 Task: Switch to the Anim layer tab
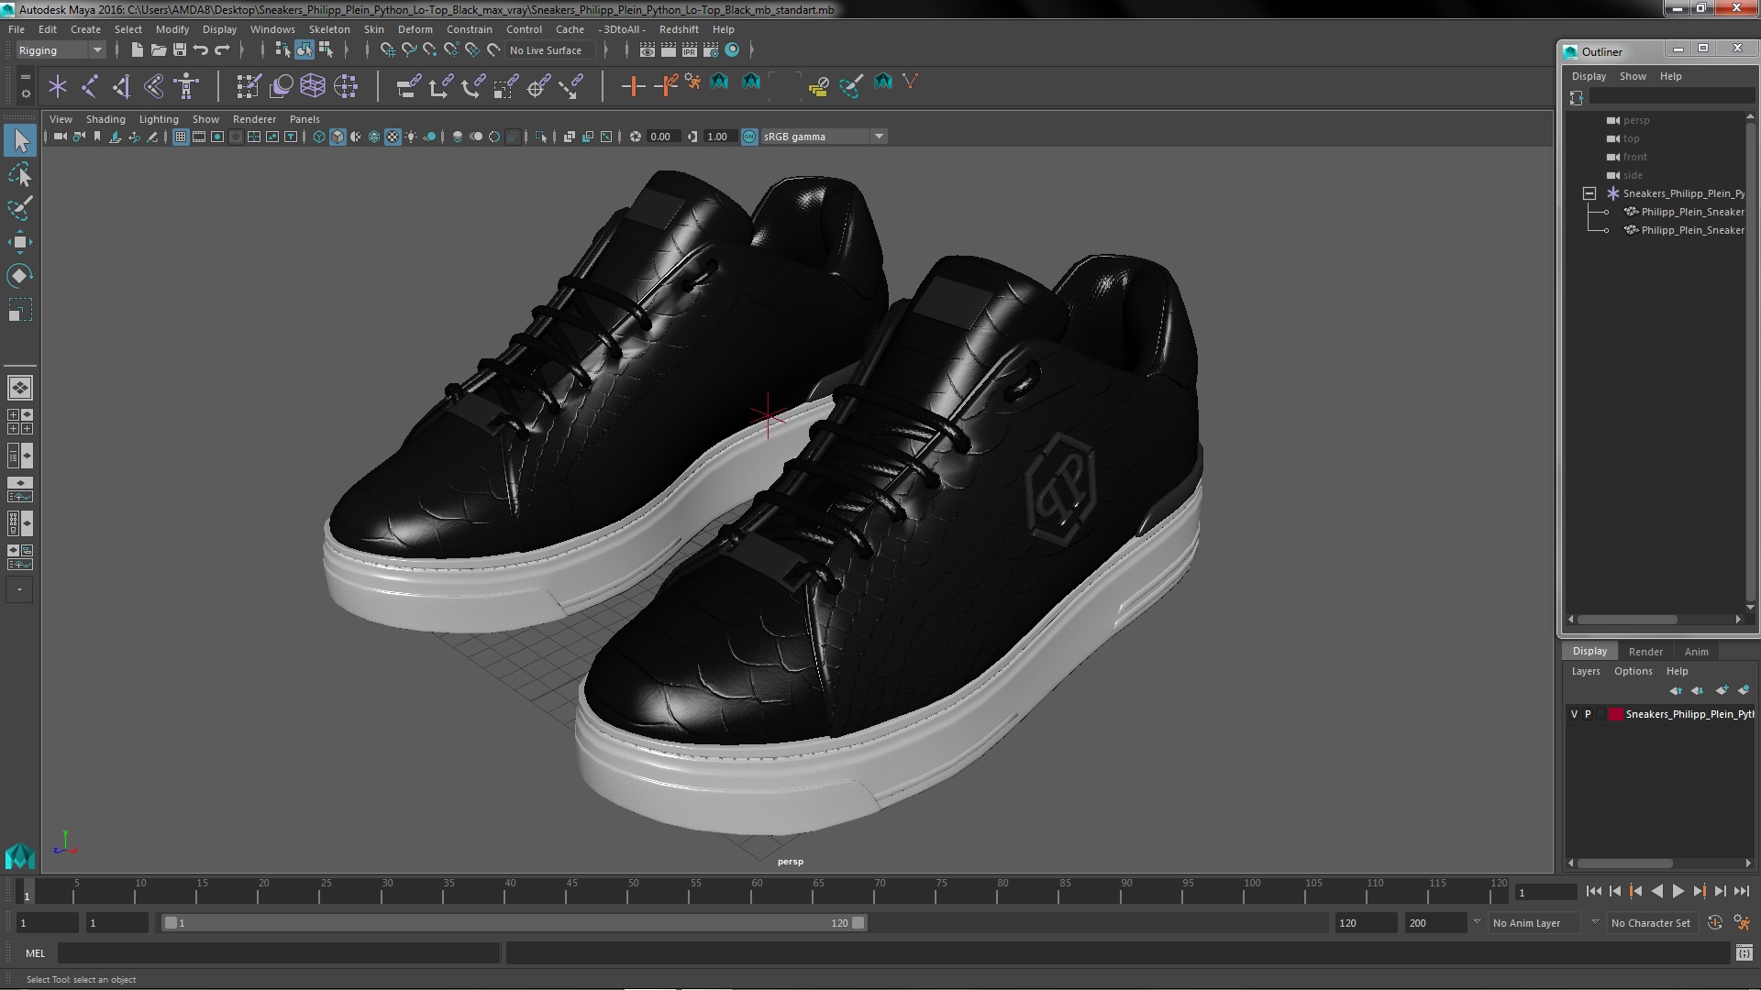tap(1696, 652)
